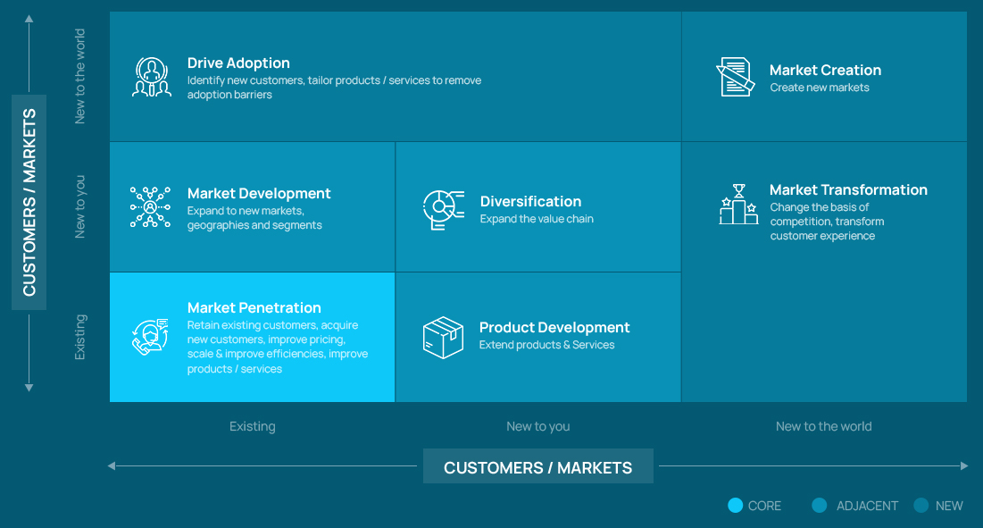Click the Diversification heading text

530,202
